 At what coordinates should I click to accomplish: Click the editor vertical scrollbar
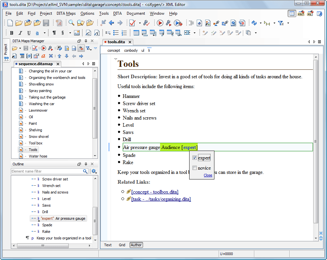pos(316,142)
